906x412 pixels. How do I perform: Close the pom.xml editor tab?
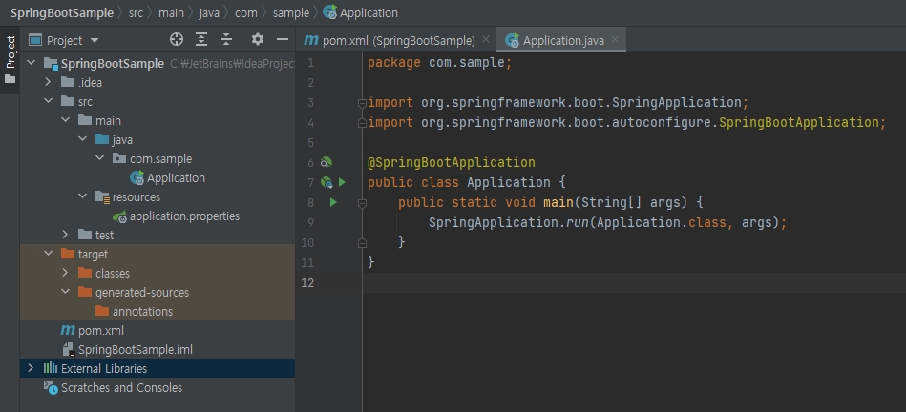[x=486, y=39]
